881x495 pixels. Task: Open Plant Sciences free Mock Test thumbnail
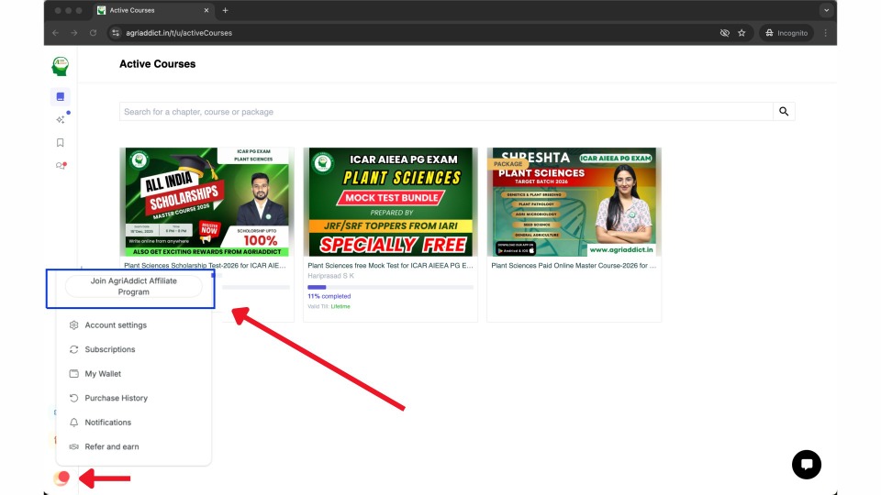390,202
